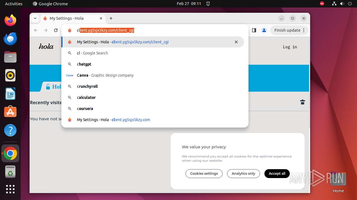
Task: Pick the chatgpt search suggestion
Action: pyautogui.click(x=153, y=64)
